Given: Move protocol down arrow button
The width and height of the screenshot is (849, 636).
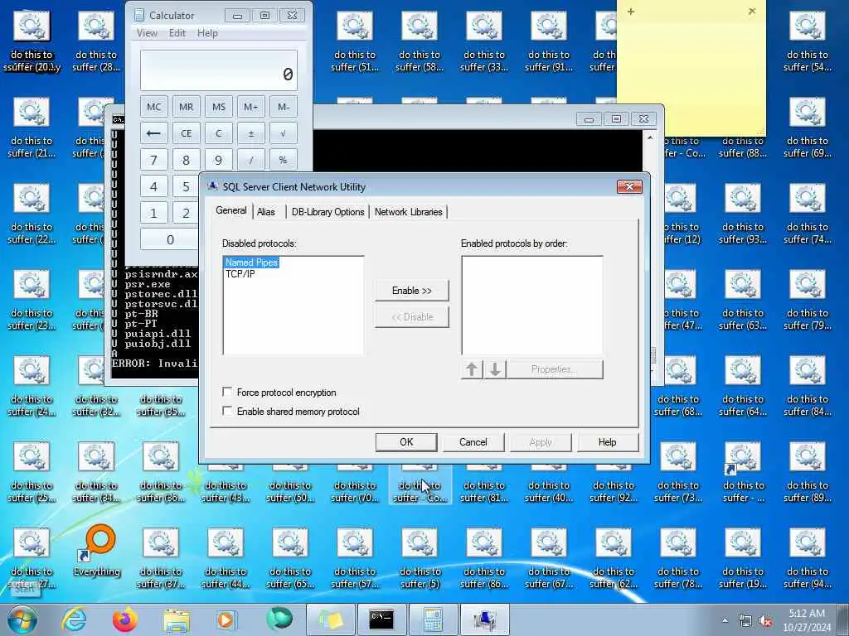Looking at the screenshot, I should [495, 369].
